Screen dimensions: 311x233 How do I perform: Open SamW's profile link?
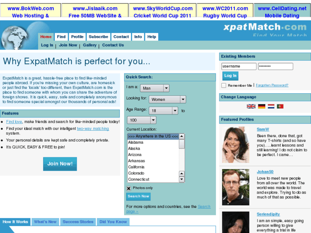tap(263, 129)
